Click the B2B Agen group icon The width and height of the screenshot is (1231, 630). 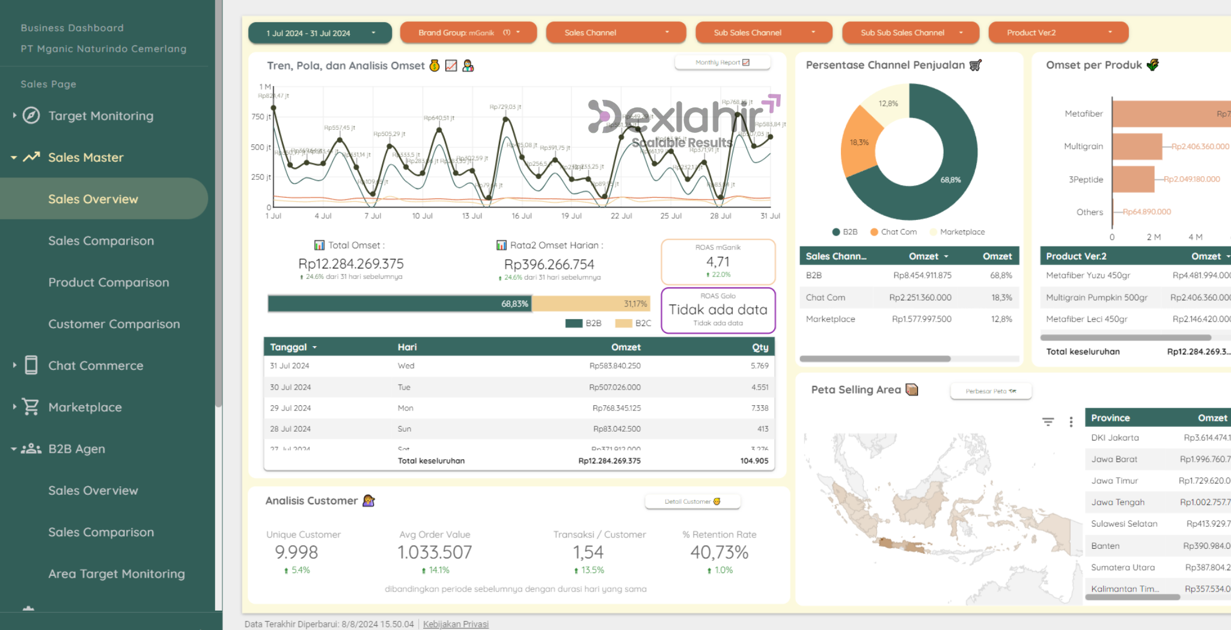31,448
